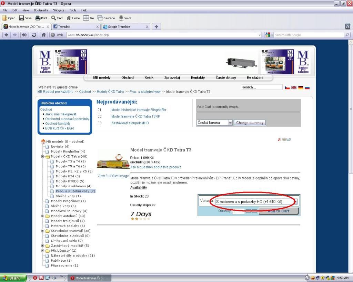Viewport: 353px width, 282px height.
Task: Click the Windows Start button
Action: [x=13, y=278]
